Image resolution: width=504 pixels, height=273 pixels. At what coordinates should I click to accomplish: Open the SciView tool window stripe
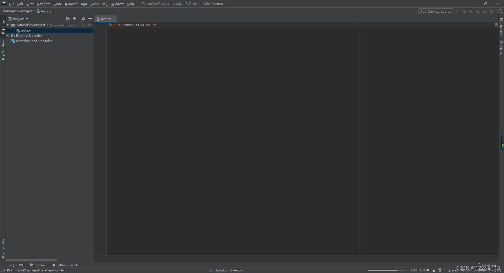501,48
